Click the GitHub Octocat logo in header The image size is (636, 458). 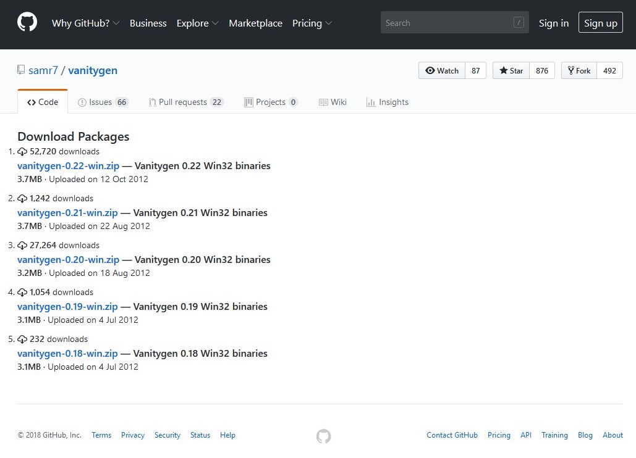point(27,22)
